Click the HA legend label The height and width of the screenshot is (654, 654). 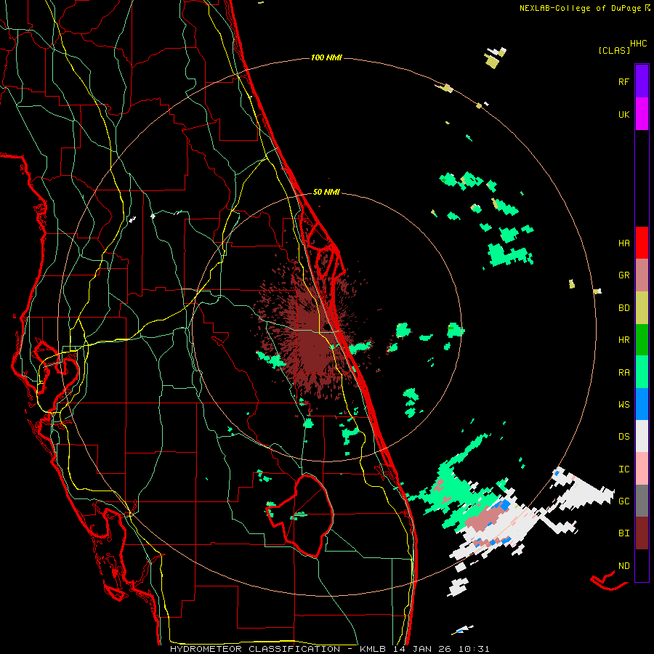623,243
